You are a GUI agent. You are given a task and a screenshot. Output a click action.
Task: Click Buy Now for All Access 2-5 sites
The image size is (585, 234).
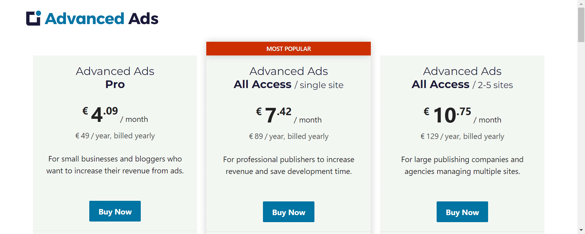point(462,212)
